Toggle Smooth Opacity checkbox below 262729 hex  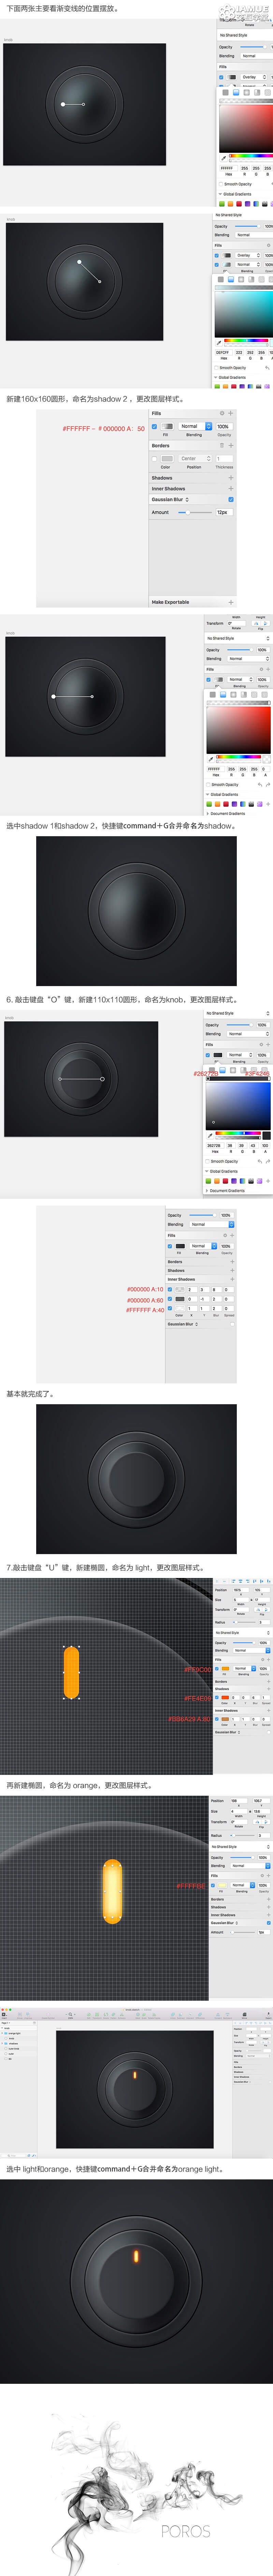click(x=207, y=1161)
